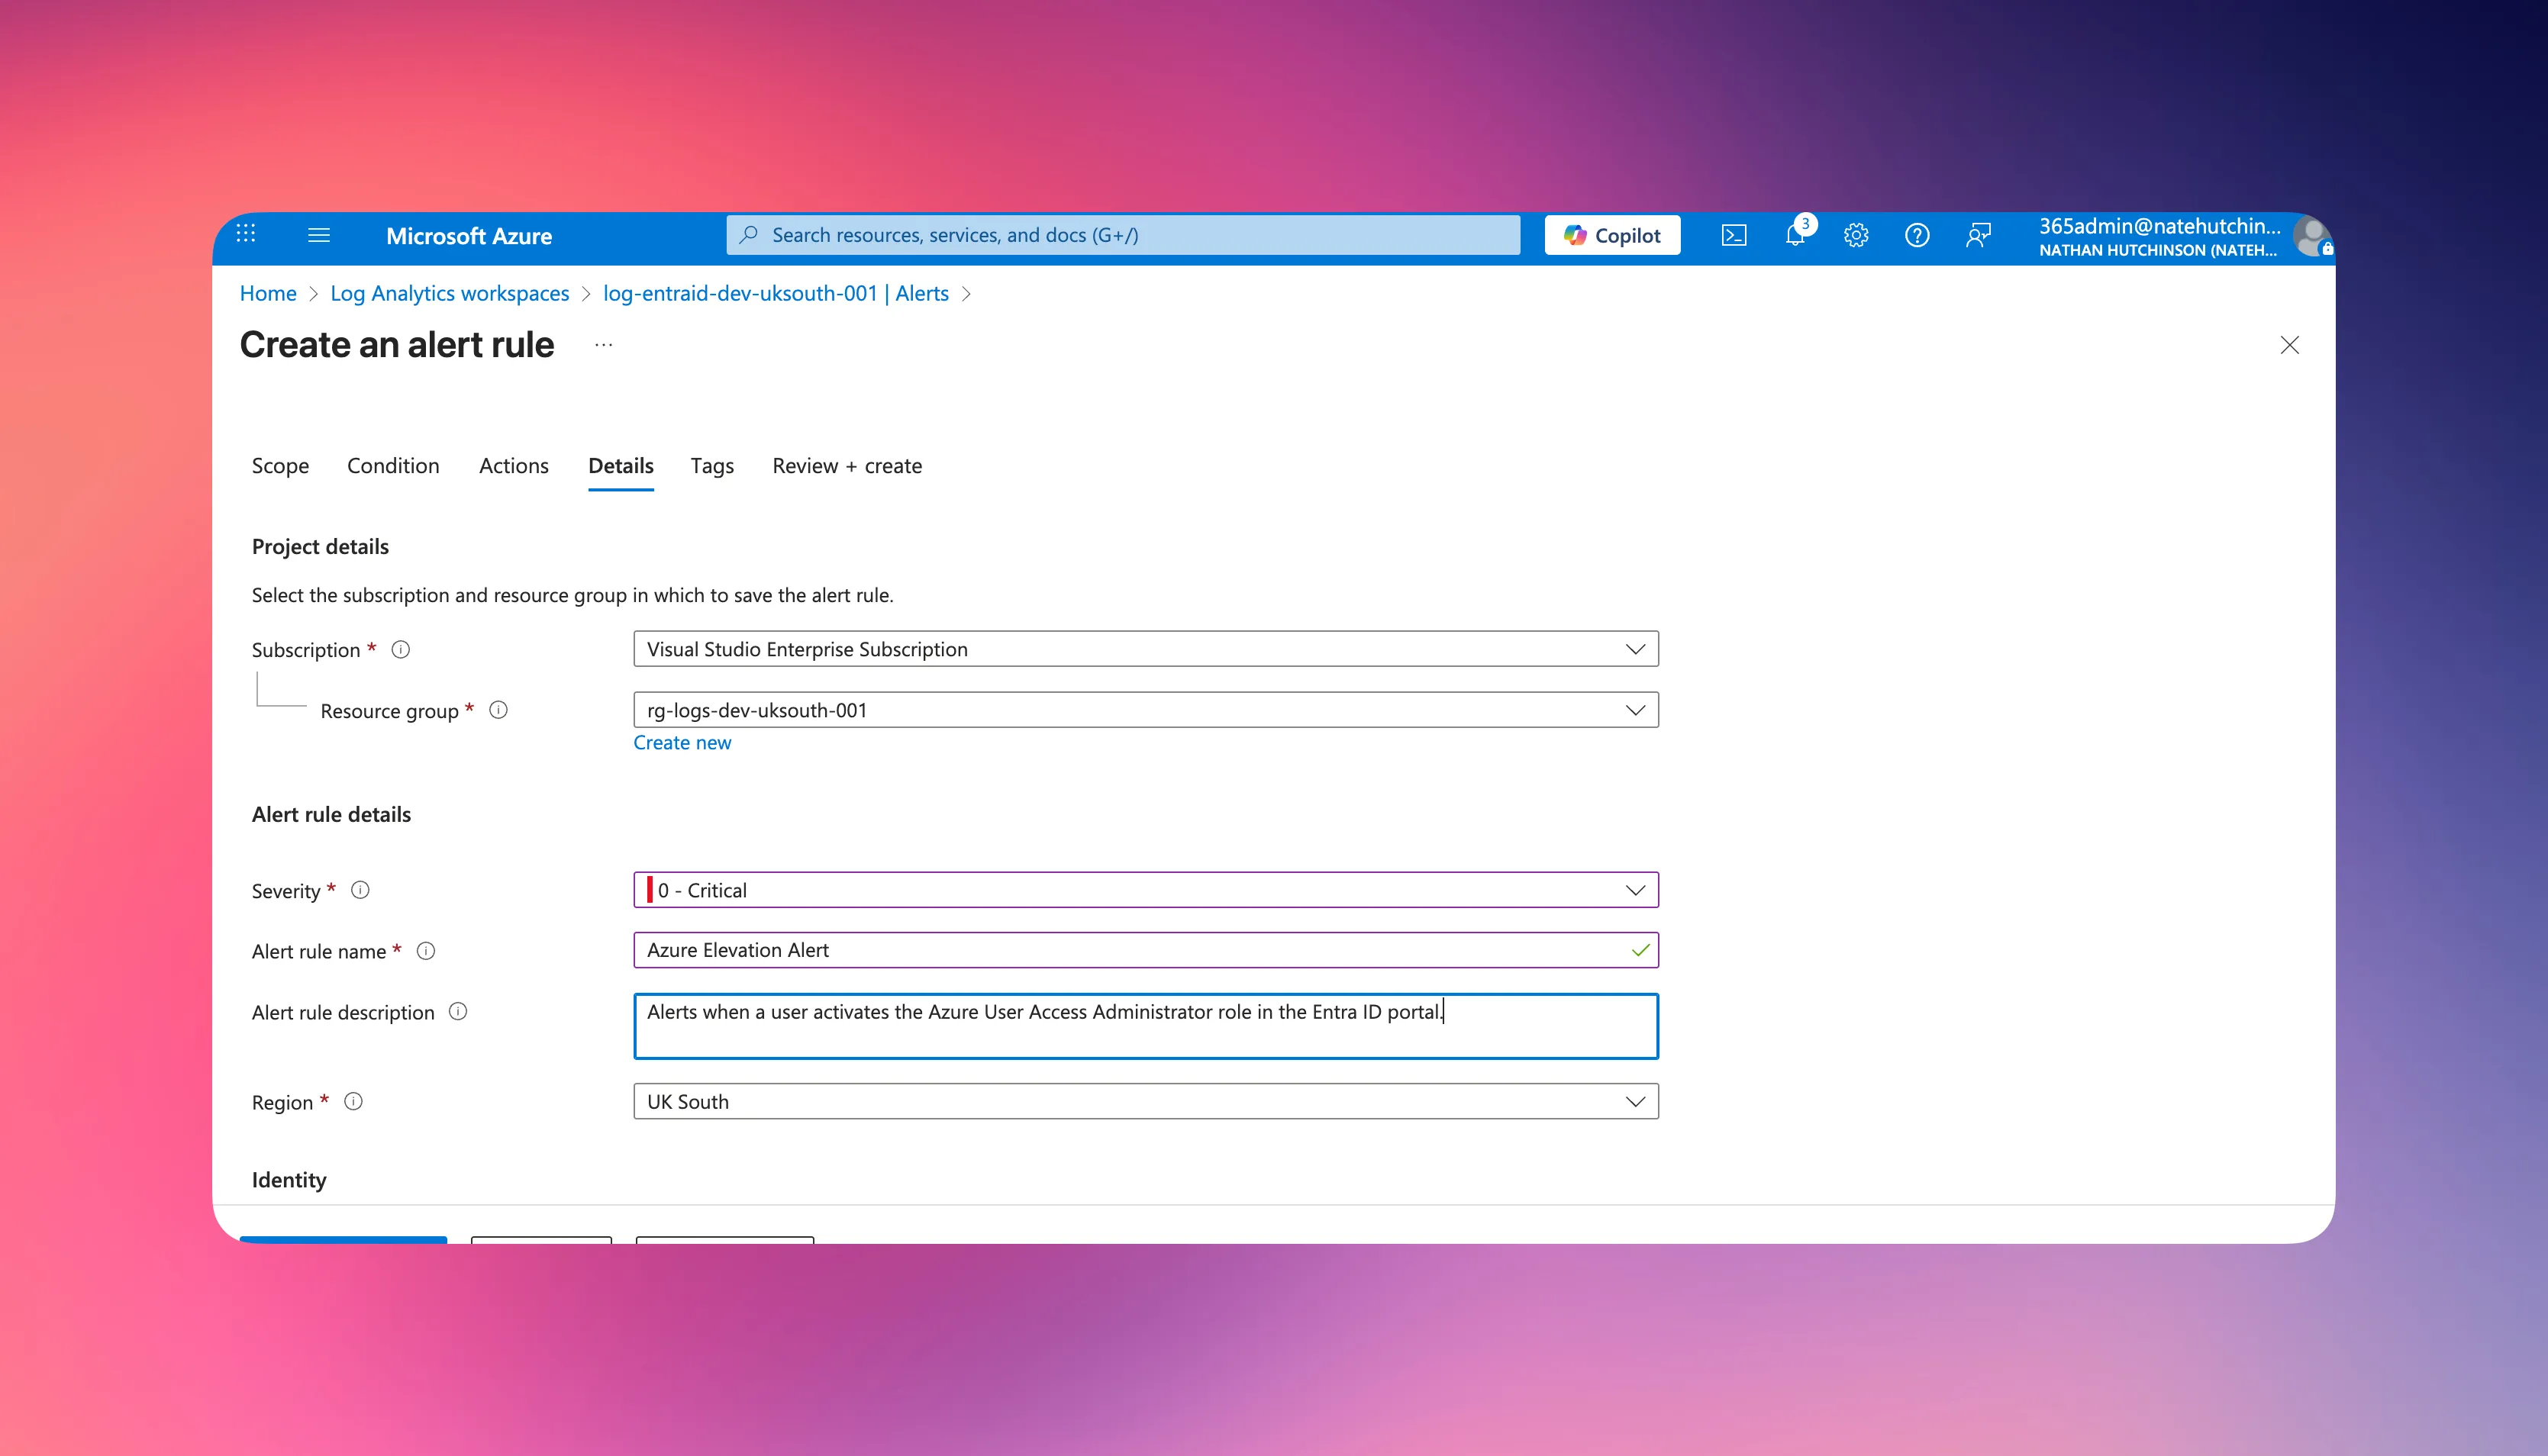Show Region info tooltip icon
Screen dimensions: 2548x1456
[x=353, y=1102]
